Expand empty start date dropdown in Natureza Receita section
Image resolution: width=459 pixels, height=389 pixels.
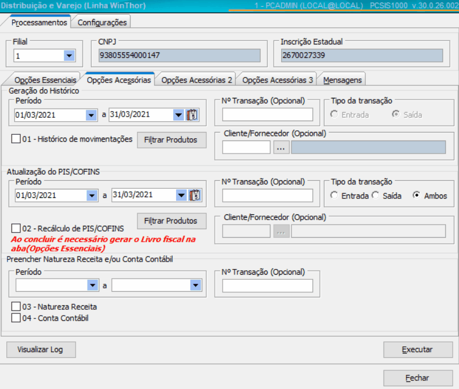coord(93,285)
